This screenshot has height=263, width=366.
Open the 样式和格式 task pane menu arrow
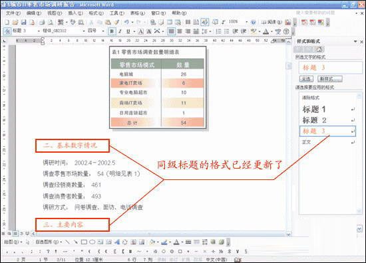click(x=355, y=41)
